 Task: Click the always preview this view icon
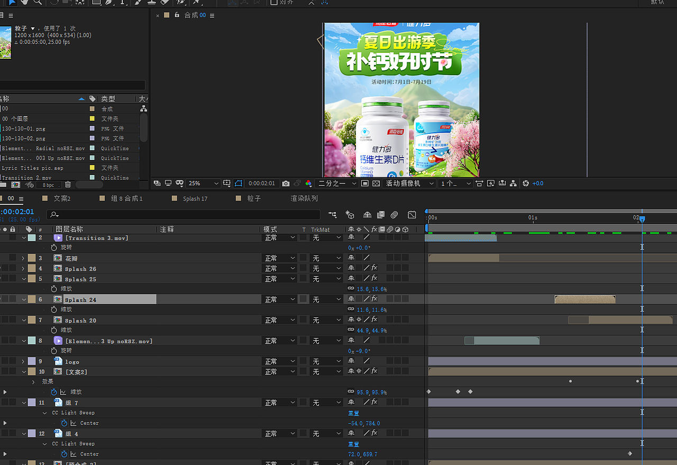point(157,184)
